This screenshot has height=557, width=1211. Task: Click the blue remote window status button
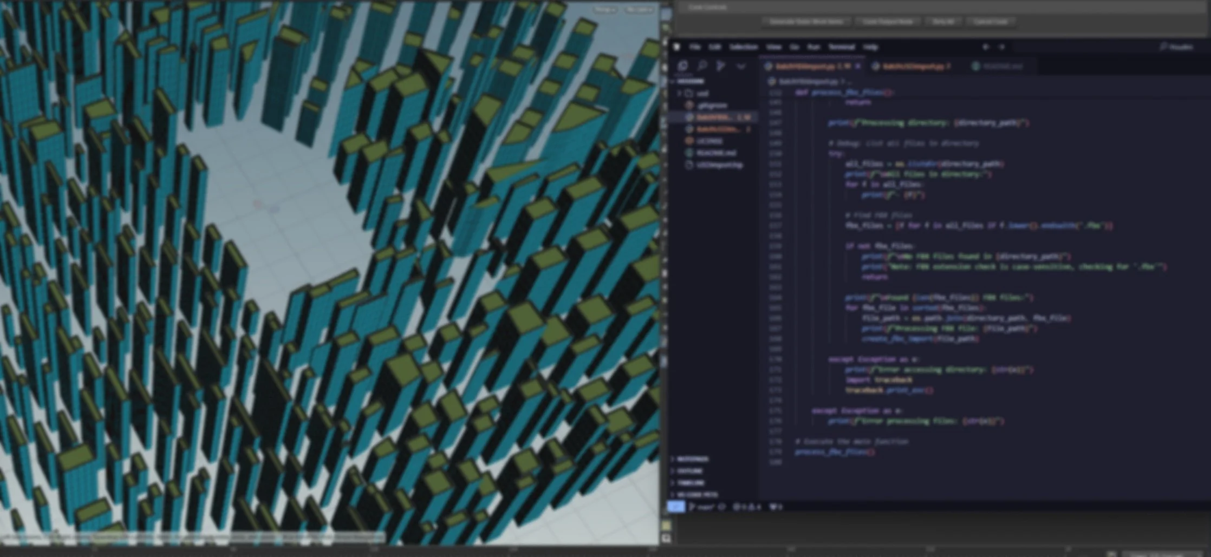pos(676,507)
